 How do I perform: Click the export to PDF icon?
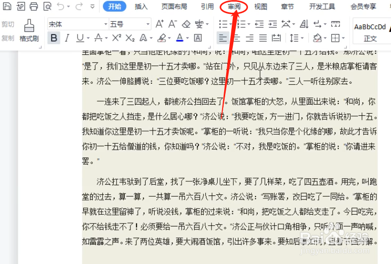[21, 6]
